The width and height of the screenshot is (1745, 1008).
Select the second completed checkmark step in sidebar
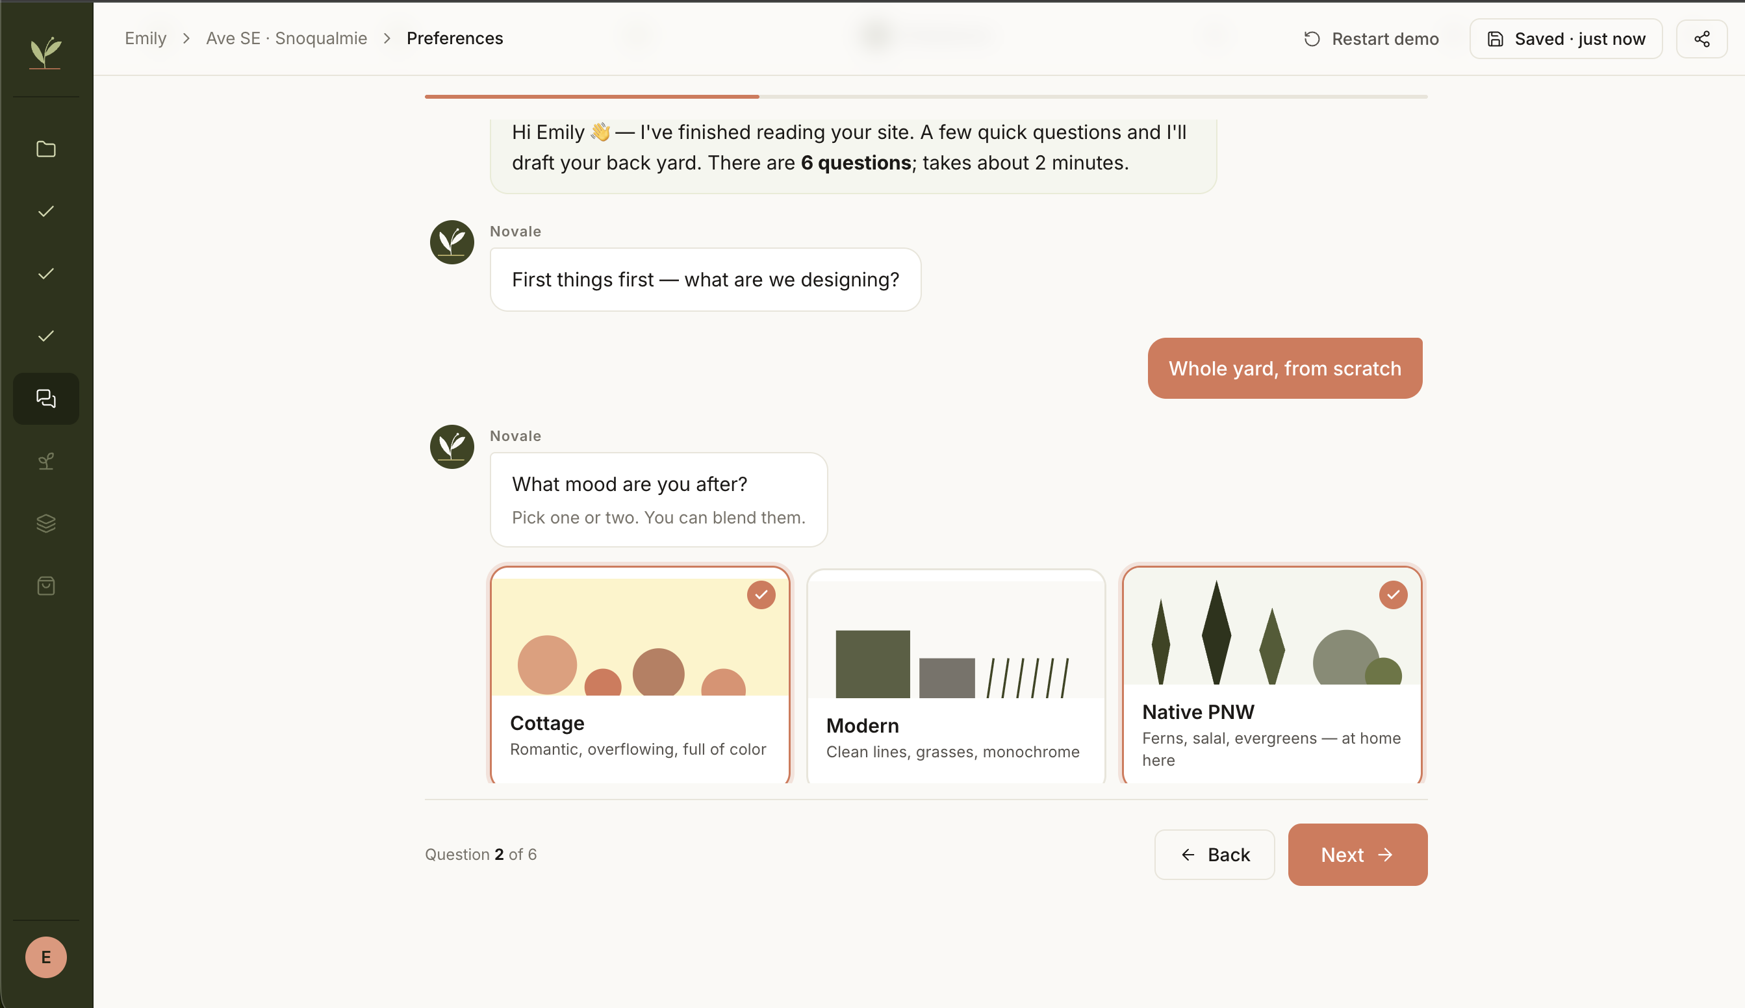[45, 273]
